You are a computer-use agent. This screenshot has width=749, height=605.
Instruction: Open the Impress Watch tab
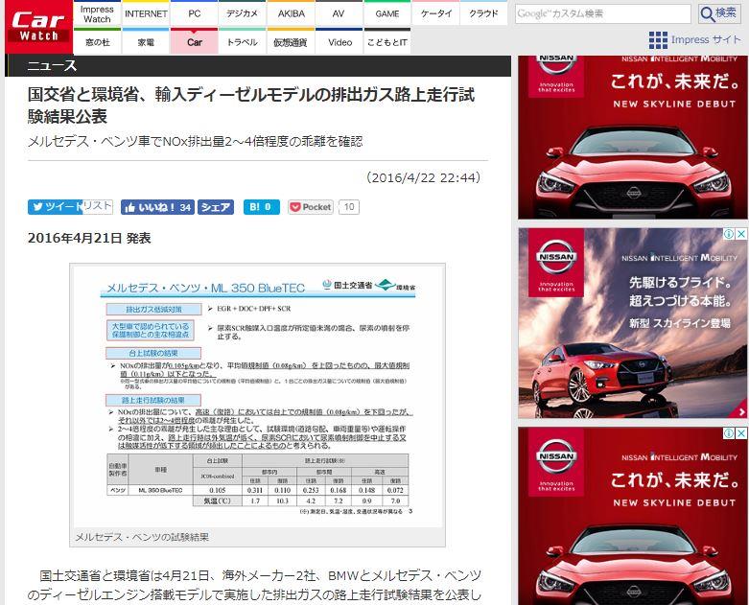pos(97,13)
